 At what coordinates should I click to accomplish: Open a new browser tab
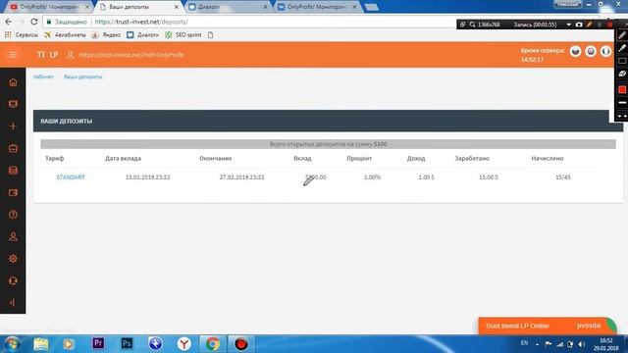click(371, 7)
